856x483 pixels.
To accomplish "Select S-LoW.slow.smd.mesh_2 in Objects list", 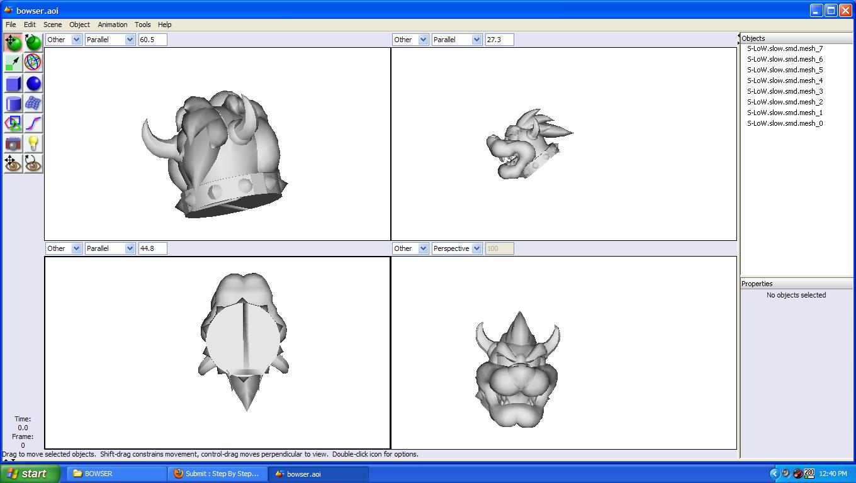I will point(785,102).
